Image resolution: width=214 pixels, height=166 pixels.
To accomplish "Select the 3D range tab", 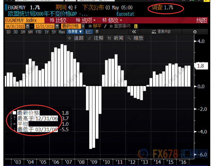I will pyautogui.click(x=15, y=32).
